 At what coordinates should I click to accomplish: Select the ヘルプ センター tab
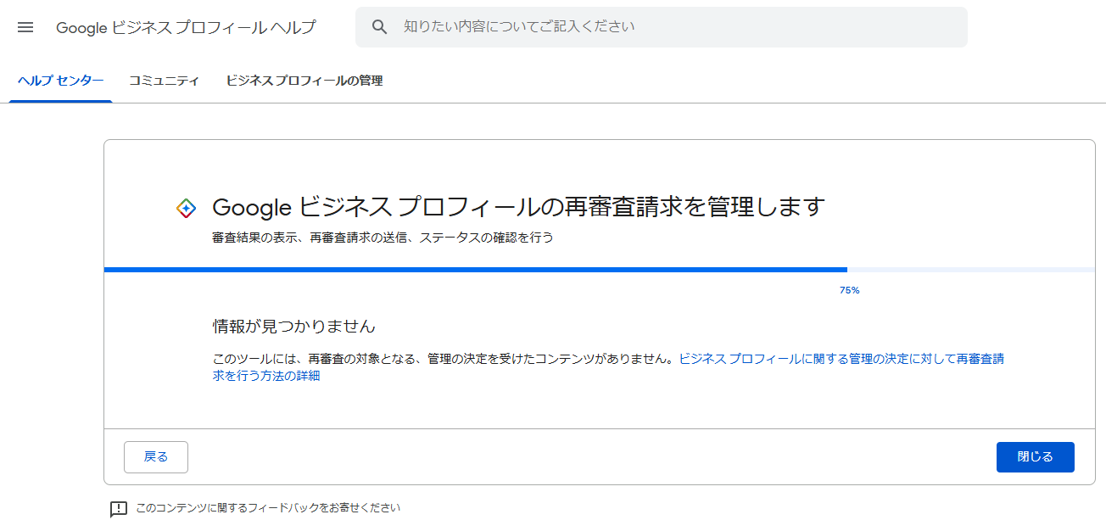(x=59, y=81)
